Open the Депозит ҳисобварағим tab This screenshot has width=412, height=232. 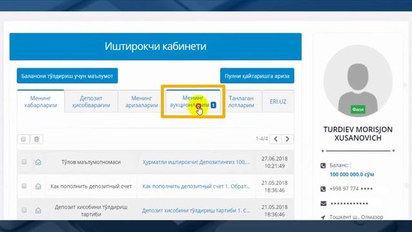click(x=91, y=102)
